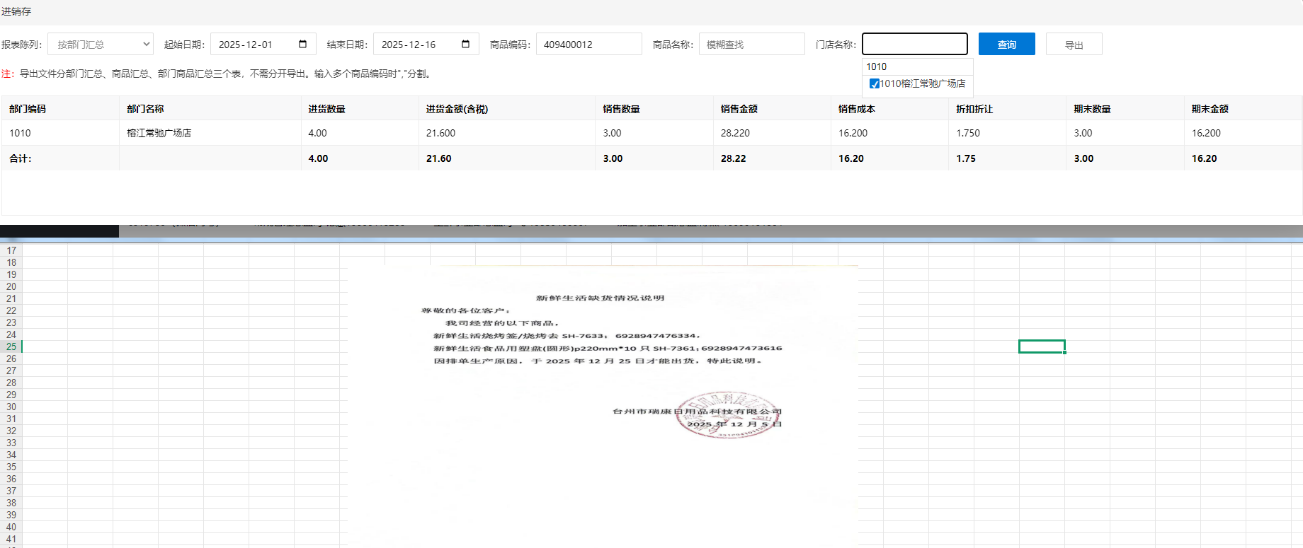
Task: Select the 榕江常驰广场店 cell in table row
Action: click(x=159, y=133)
